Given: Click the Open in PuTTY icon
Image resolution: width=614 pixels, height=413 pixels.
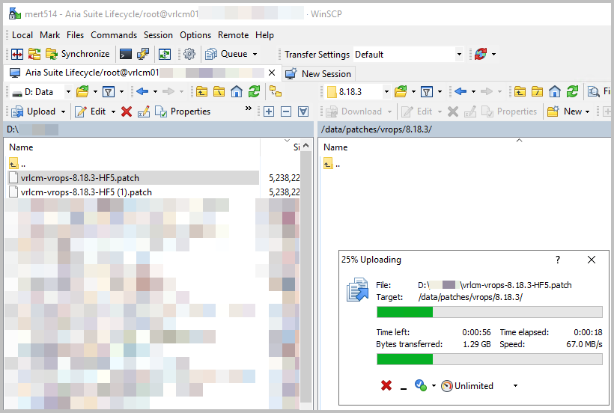Looking at the screenshot, I should [x=143, y=54].
